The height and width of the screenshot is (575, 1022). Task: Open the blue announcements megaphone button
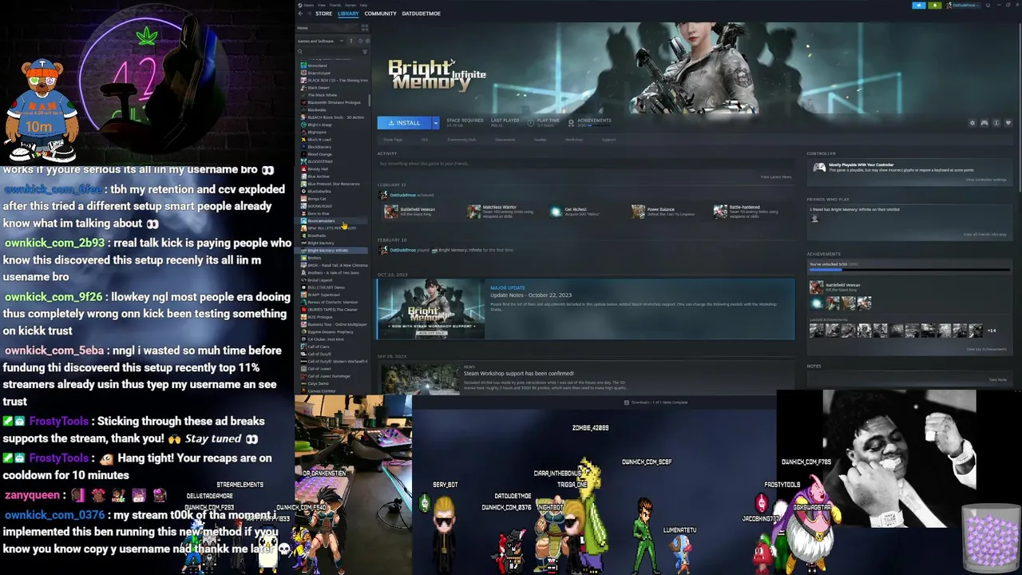click(x=919, y=6)
